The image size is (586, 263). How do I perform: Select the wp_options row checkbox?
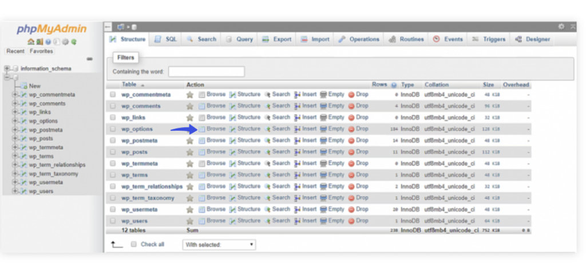[113, 130]
